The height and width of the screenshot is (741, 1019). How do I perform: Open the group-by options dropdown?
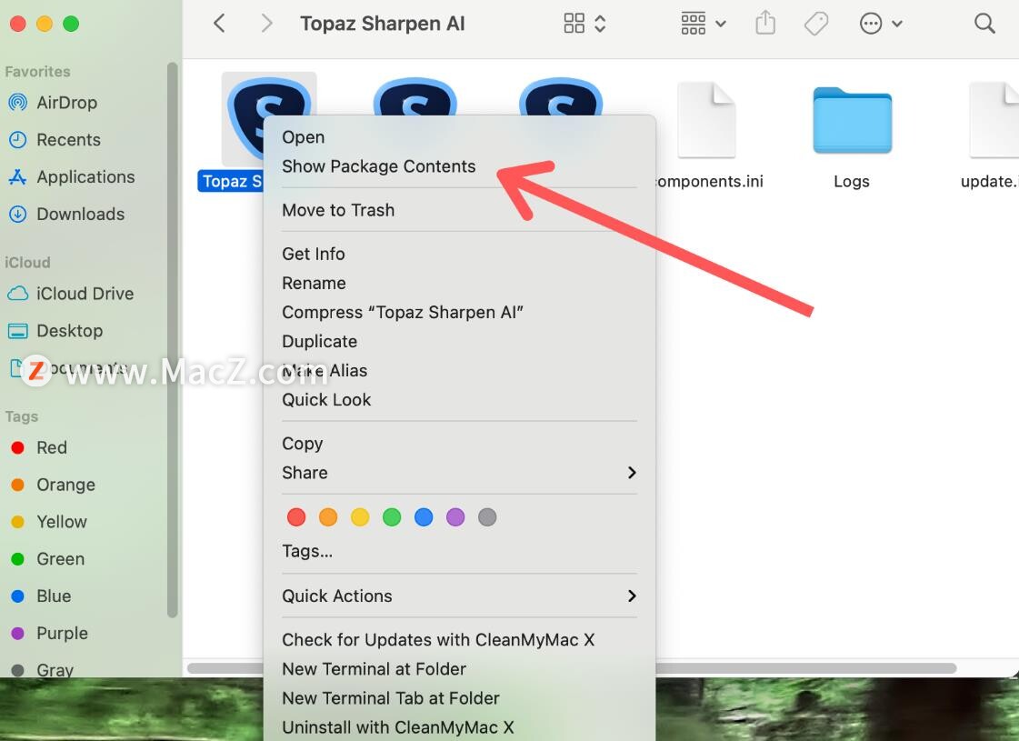coord(704,24)
